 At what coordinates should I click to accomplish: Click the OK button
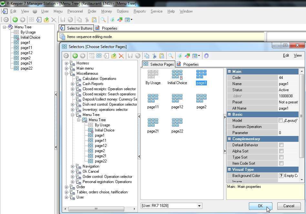click(260, 206)
